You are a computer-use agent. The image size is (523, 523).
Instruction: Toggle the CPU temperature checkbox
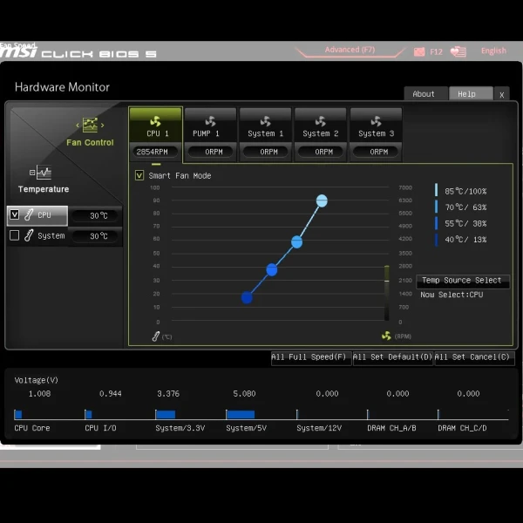(14, 214)
